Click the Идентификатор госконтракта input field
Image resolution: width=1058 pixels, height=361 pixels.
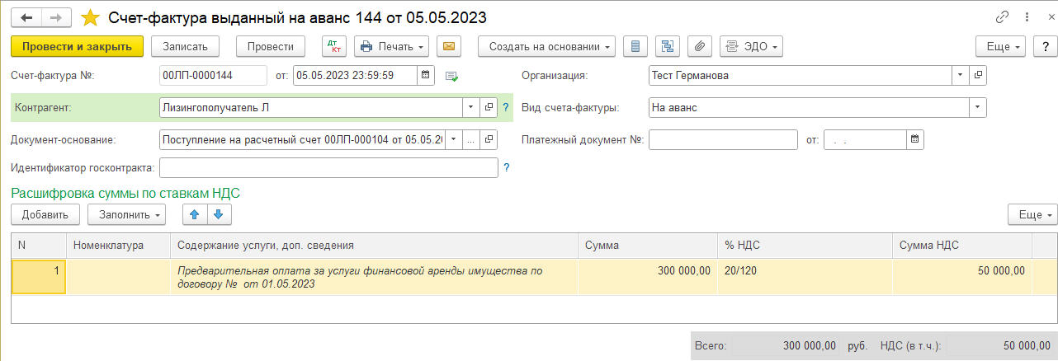328,168
